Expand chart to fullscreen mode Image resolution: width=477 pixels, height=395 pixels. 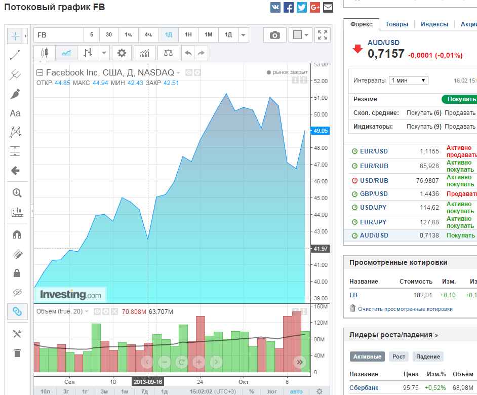[x=323, y=35]
